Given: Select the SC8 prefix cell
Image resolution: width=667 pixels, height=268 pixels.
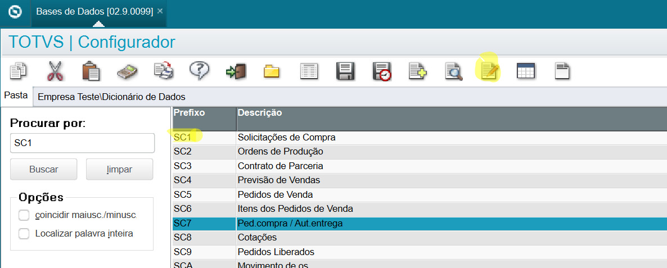Looking at the screenshot, I should [x=204, y=238].
